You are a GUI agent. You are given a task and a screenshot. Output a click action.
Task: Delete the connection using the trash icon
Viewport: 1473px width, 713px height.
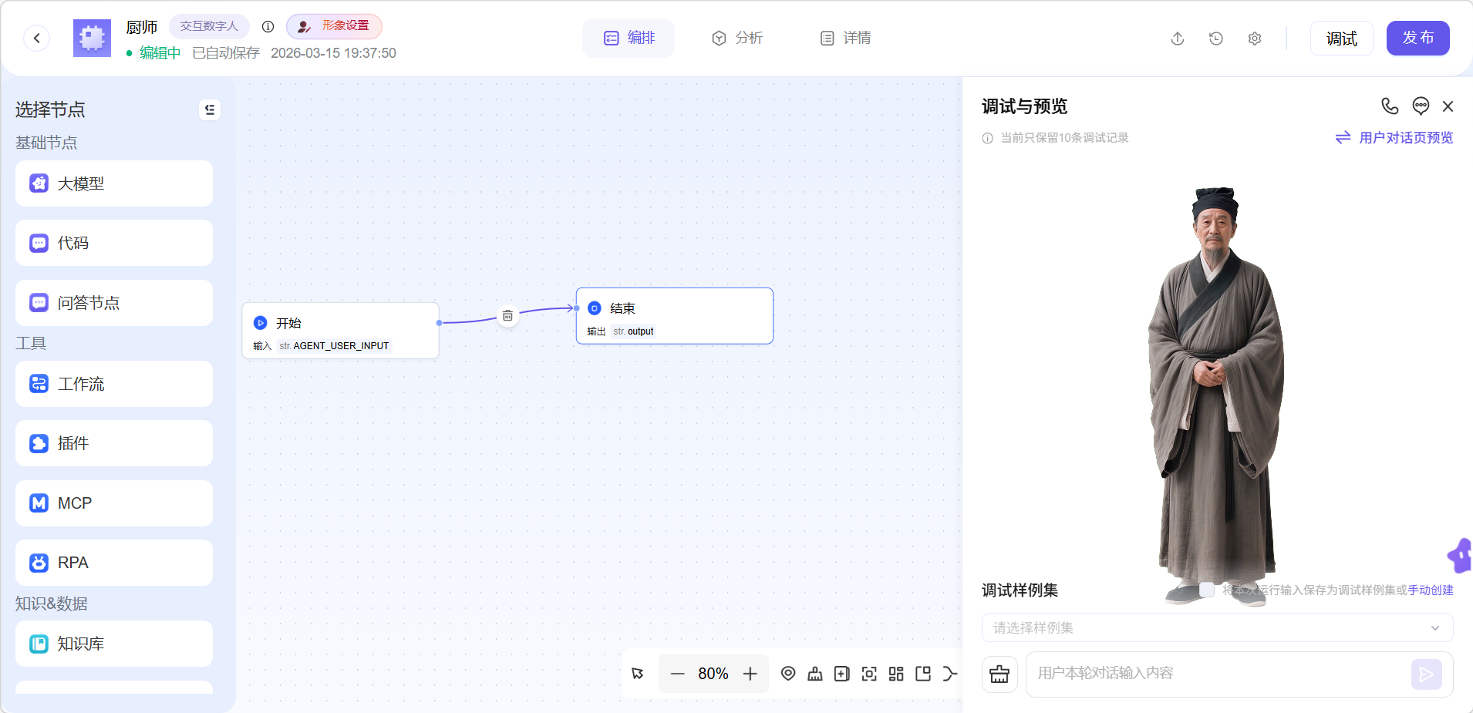pos(507,316)
